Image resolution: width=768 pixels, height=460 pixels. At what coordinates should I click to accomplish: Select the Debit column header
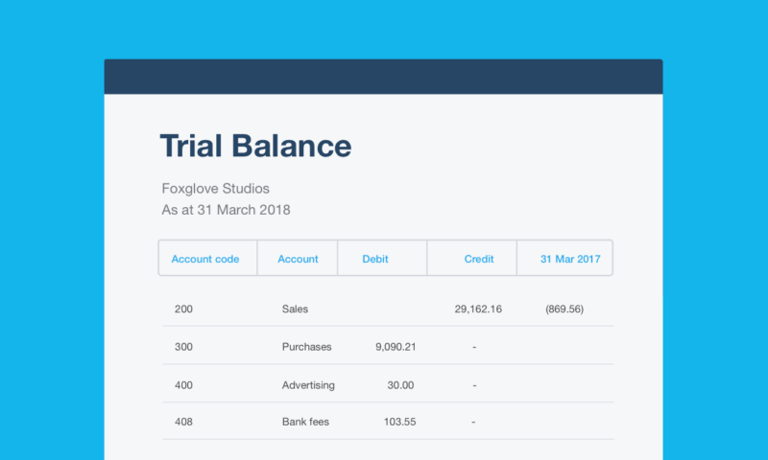[x=375, y=259]
